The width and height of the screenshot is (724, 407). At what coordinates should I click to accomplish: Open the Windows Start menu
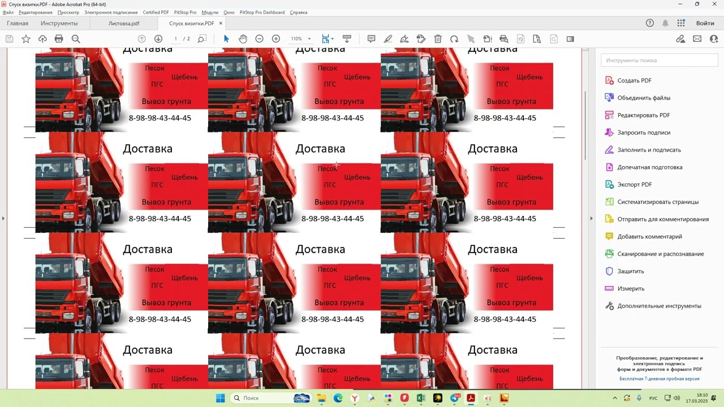click(220, 398)
